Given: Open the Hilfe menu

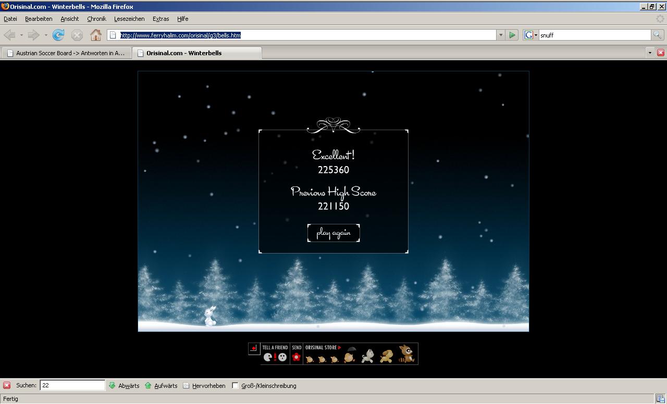Looking at the screenshot, I should [x=182, y=19].
